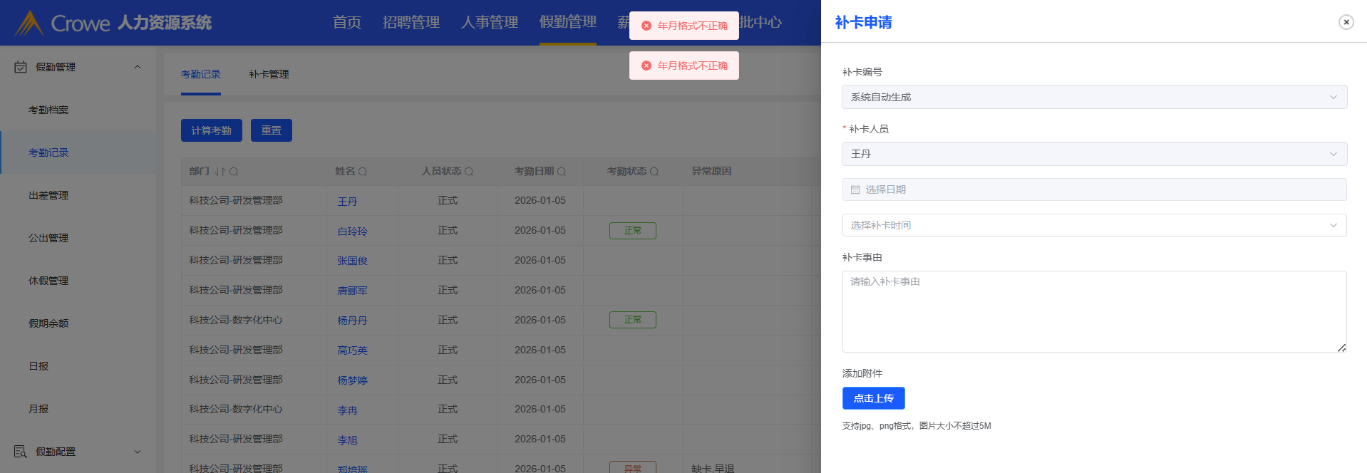Click the 假勤配置 settings icon in the sidebar
The image size is (1367, 473).
coord(21,452)
